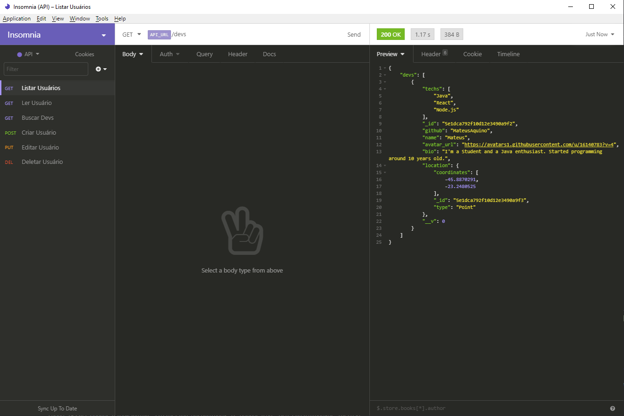Viewport: 624px width, 416px height.
Task: Switch to the Timeline tab
Action: coord(508,54)
